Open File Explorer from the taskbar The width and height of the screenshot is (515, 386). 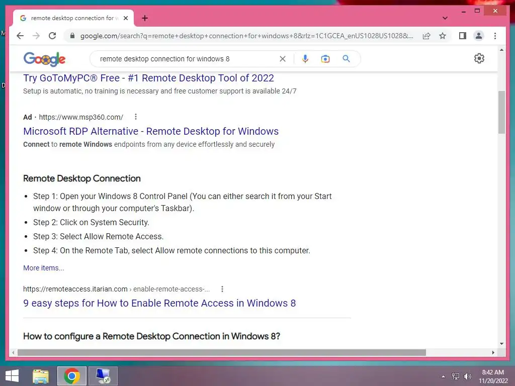point(41,376)
